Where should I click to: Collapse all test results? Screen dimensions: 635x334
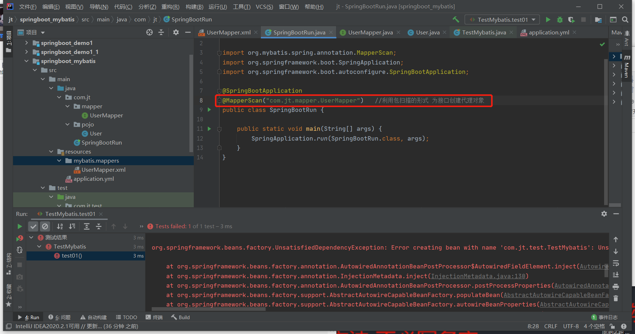[x=99, y=226]
